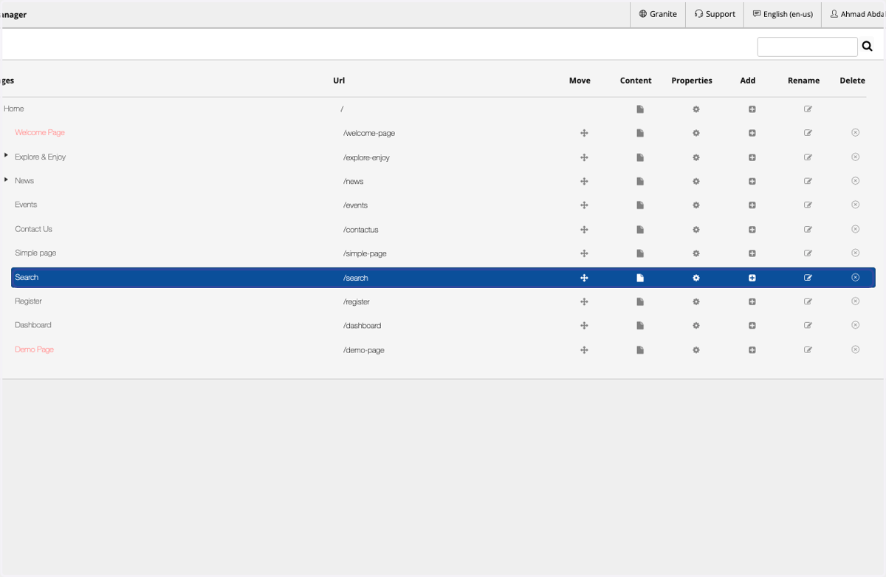Click move icon in selected Search row

pyautogui.click(x=584, y=278)
